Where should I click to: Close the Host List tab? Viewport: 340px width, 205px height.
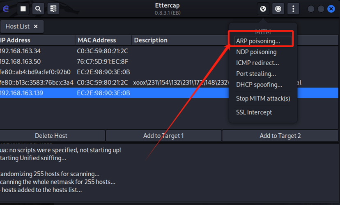(36, 26)
